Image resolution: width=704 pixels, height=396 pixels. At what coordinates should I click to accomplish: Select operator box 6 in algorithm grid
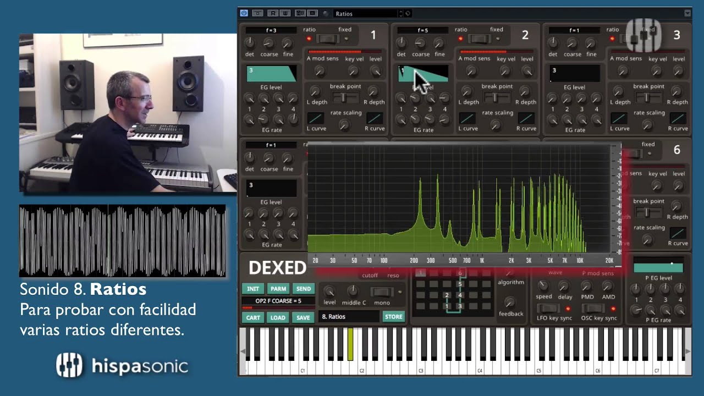pos(460,273)
